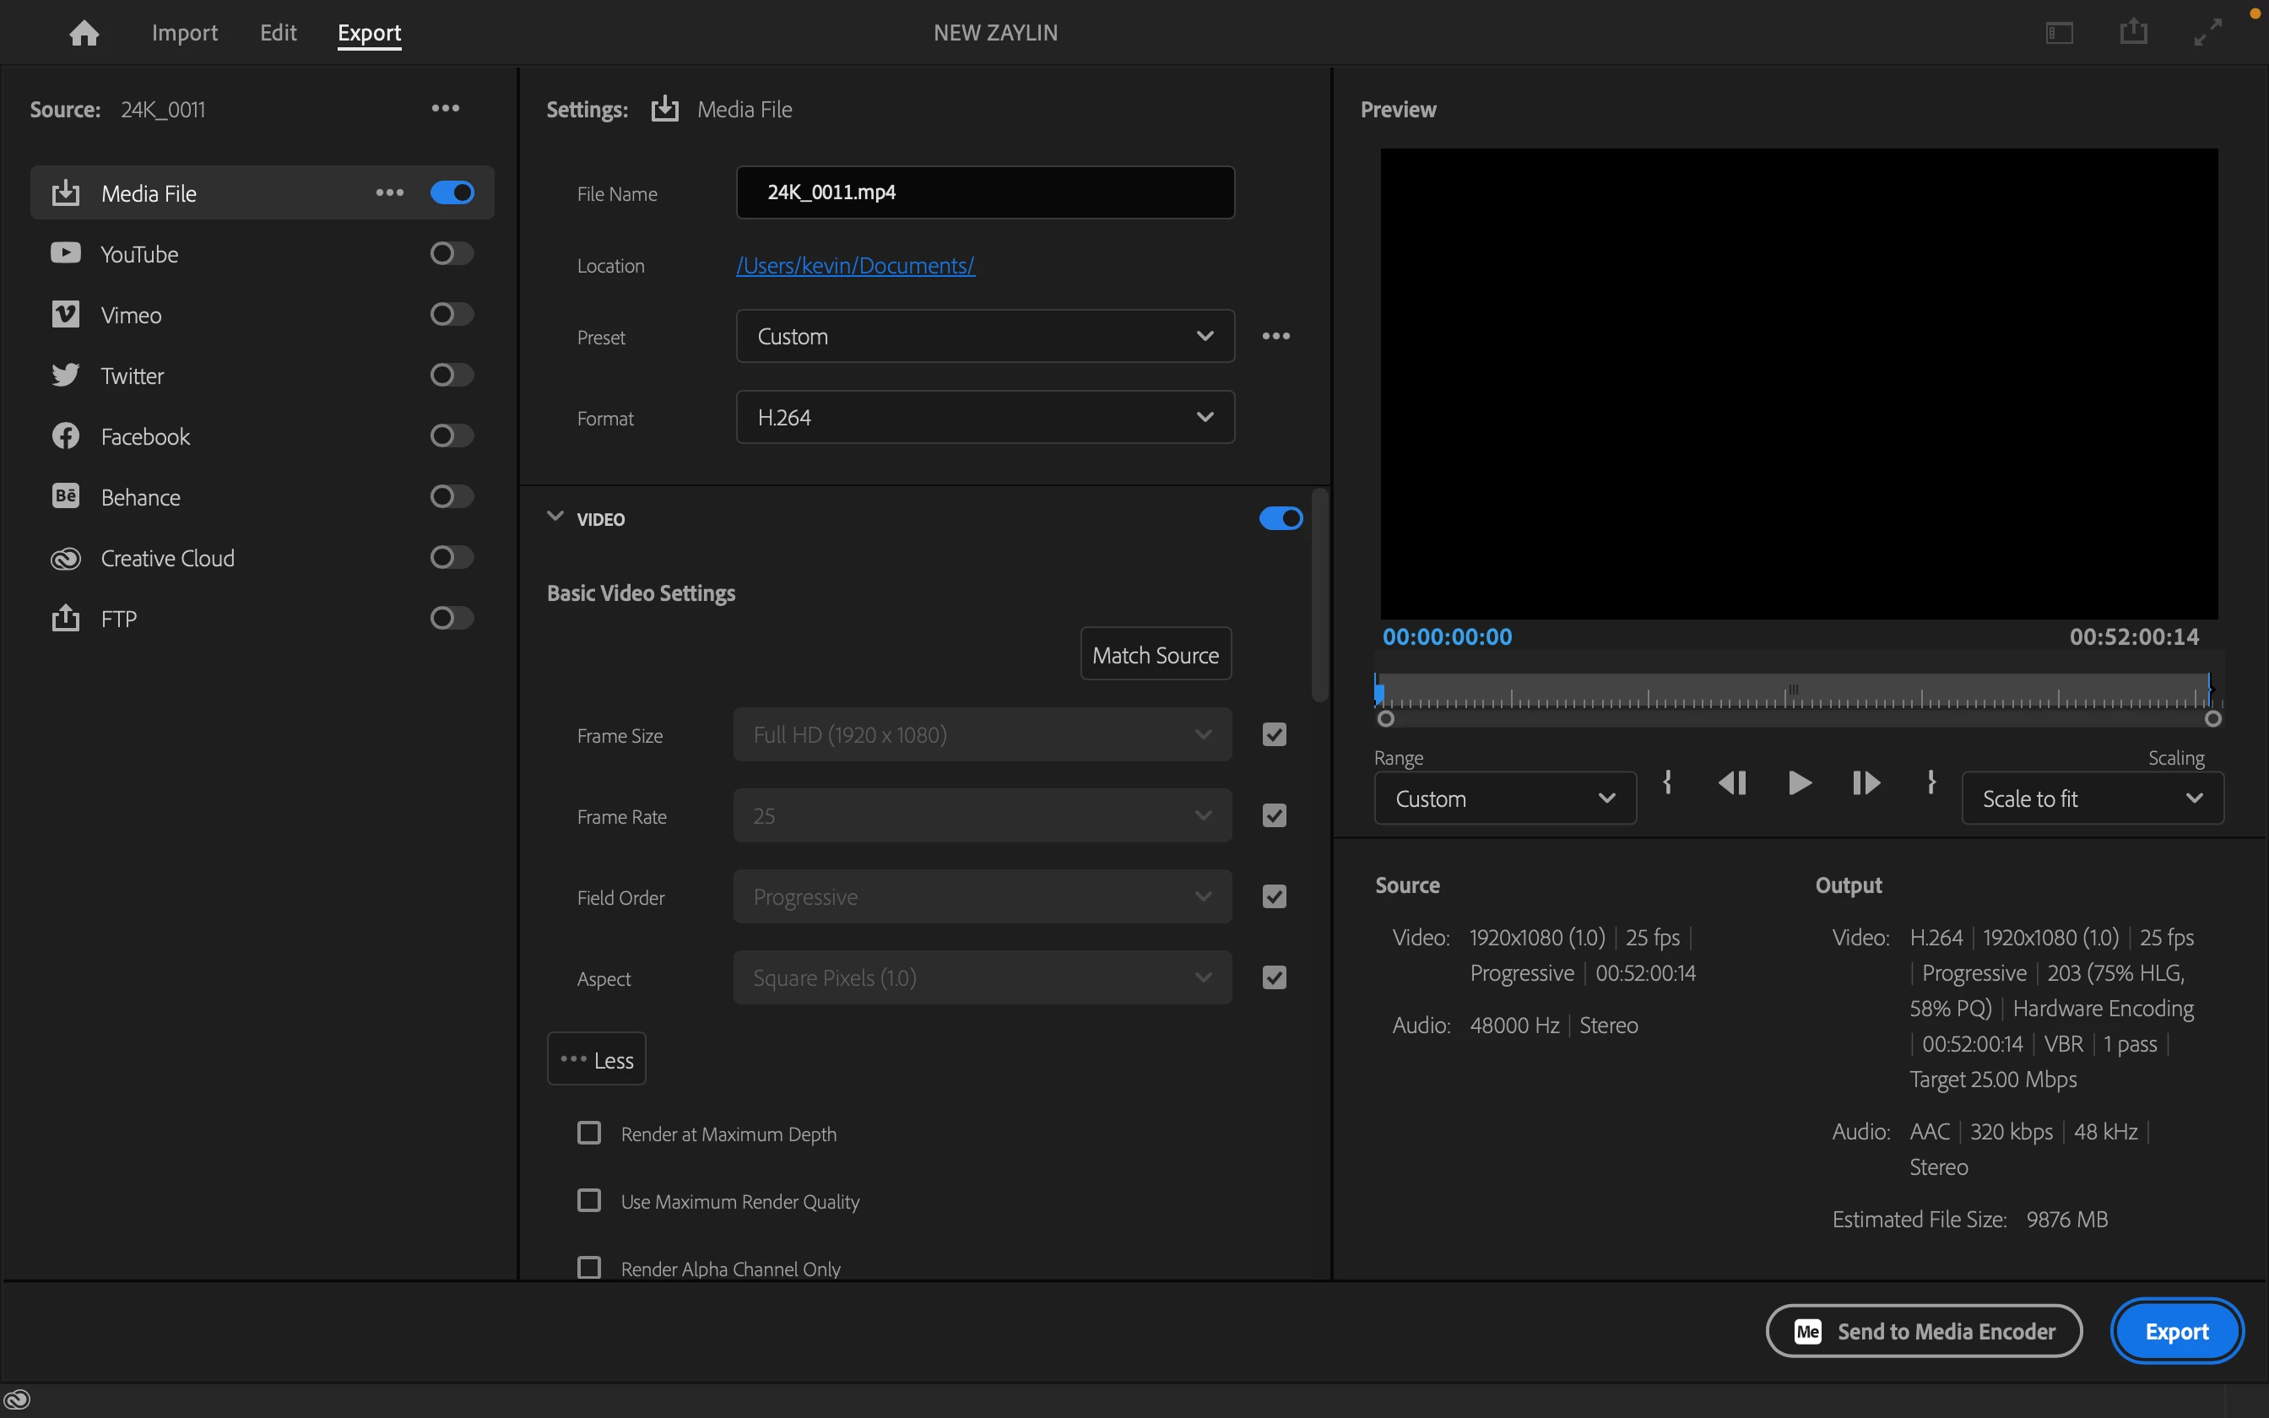This screenshot has width=2269, height=1418.
Task: Open the Field Order dropdown
Action: pos(983,896)
